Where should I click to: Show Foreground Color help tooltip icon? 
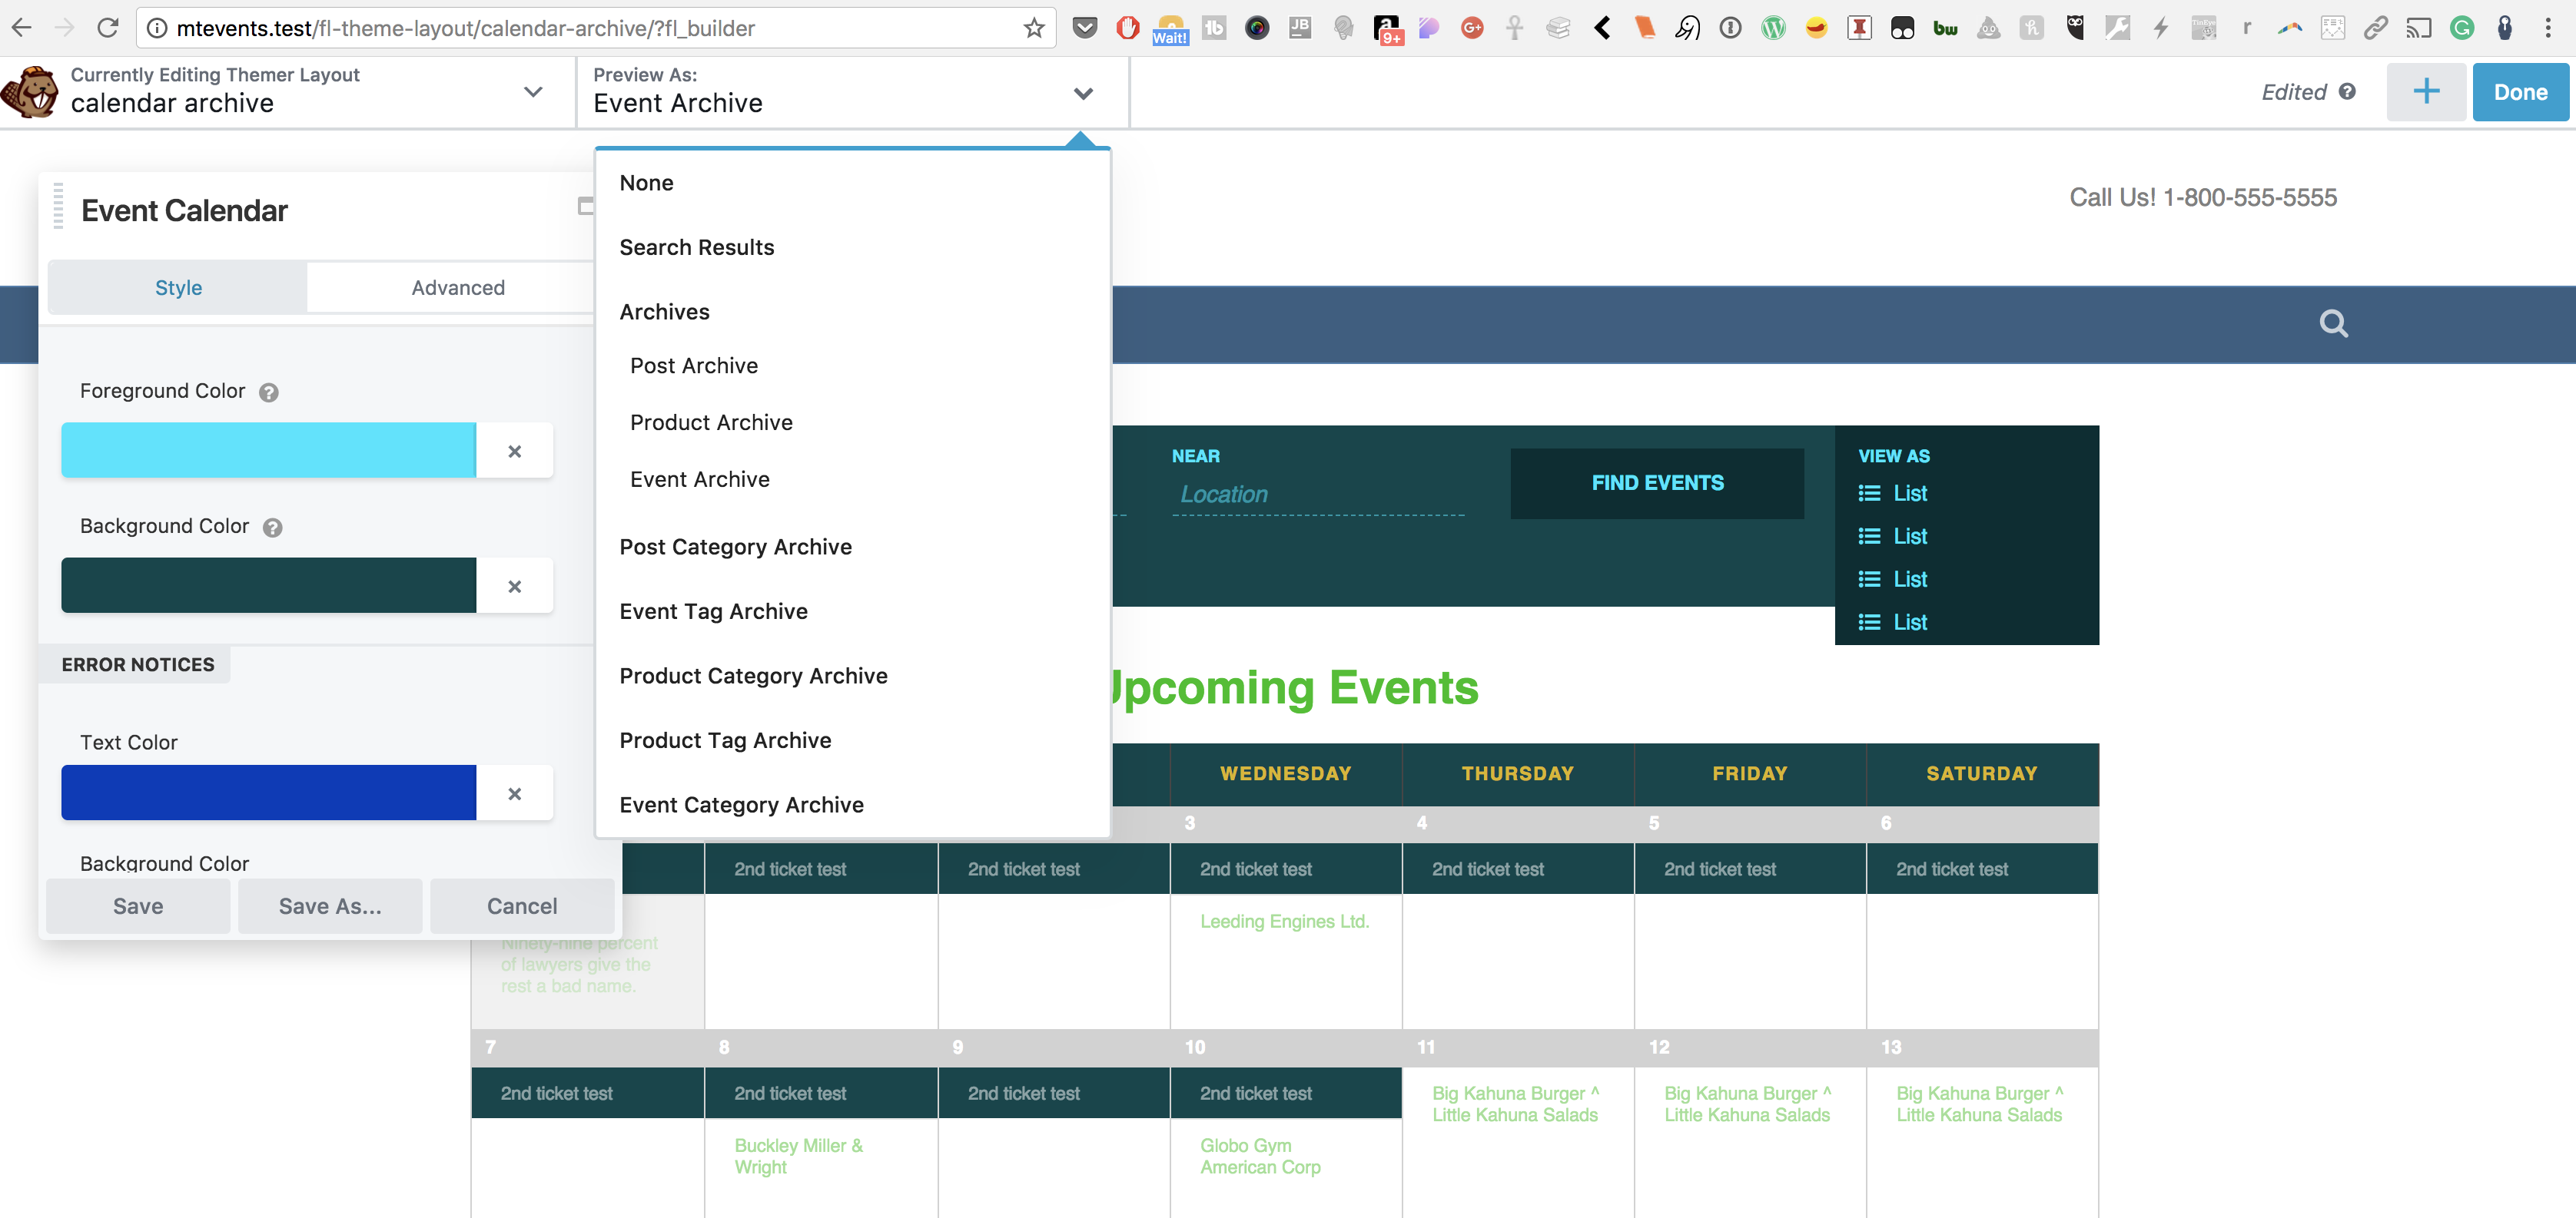coord(268,392)
